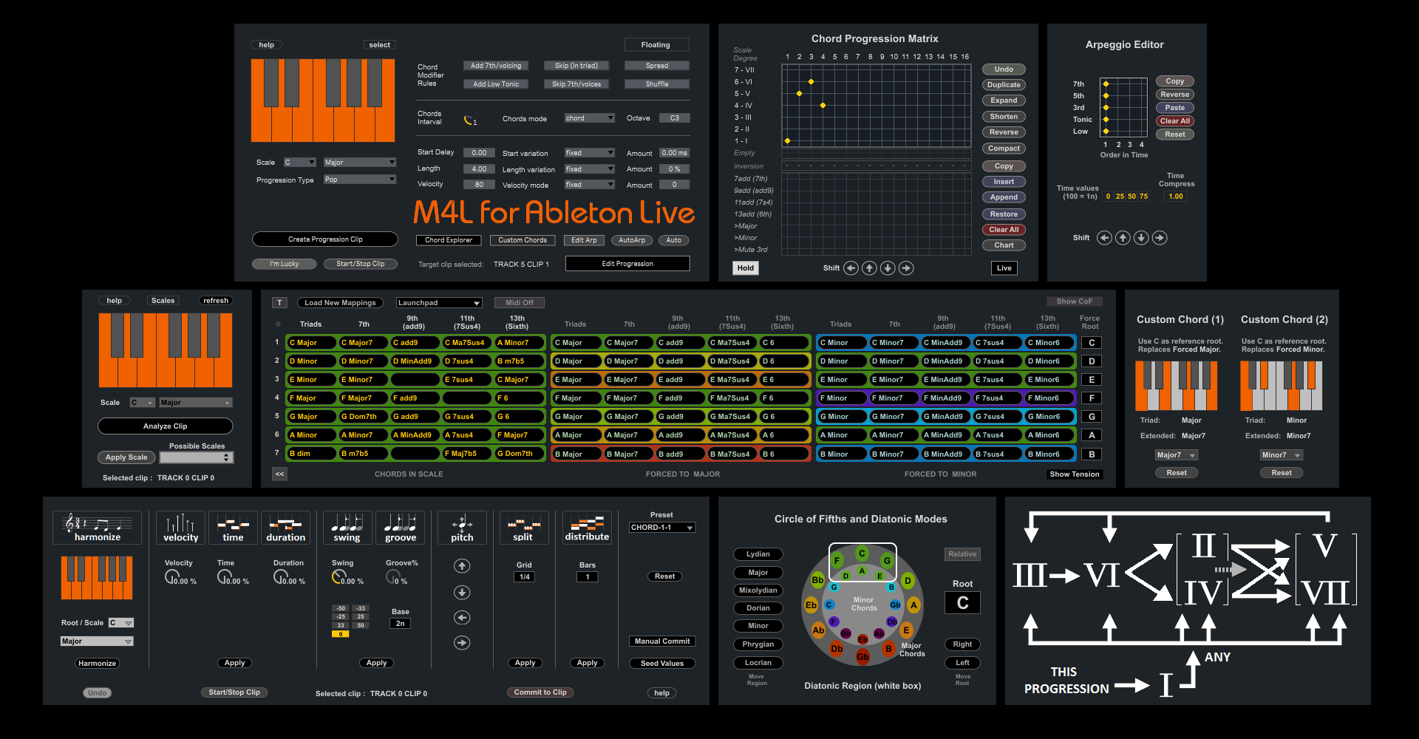Open the Velocity mode dropdown
This screenshot has height=739, width=1419.
[590, 185]
